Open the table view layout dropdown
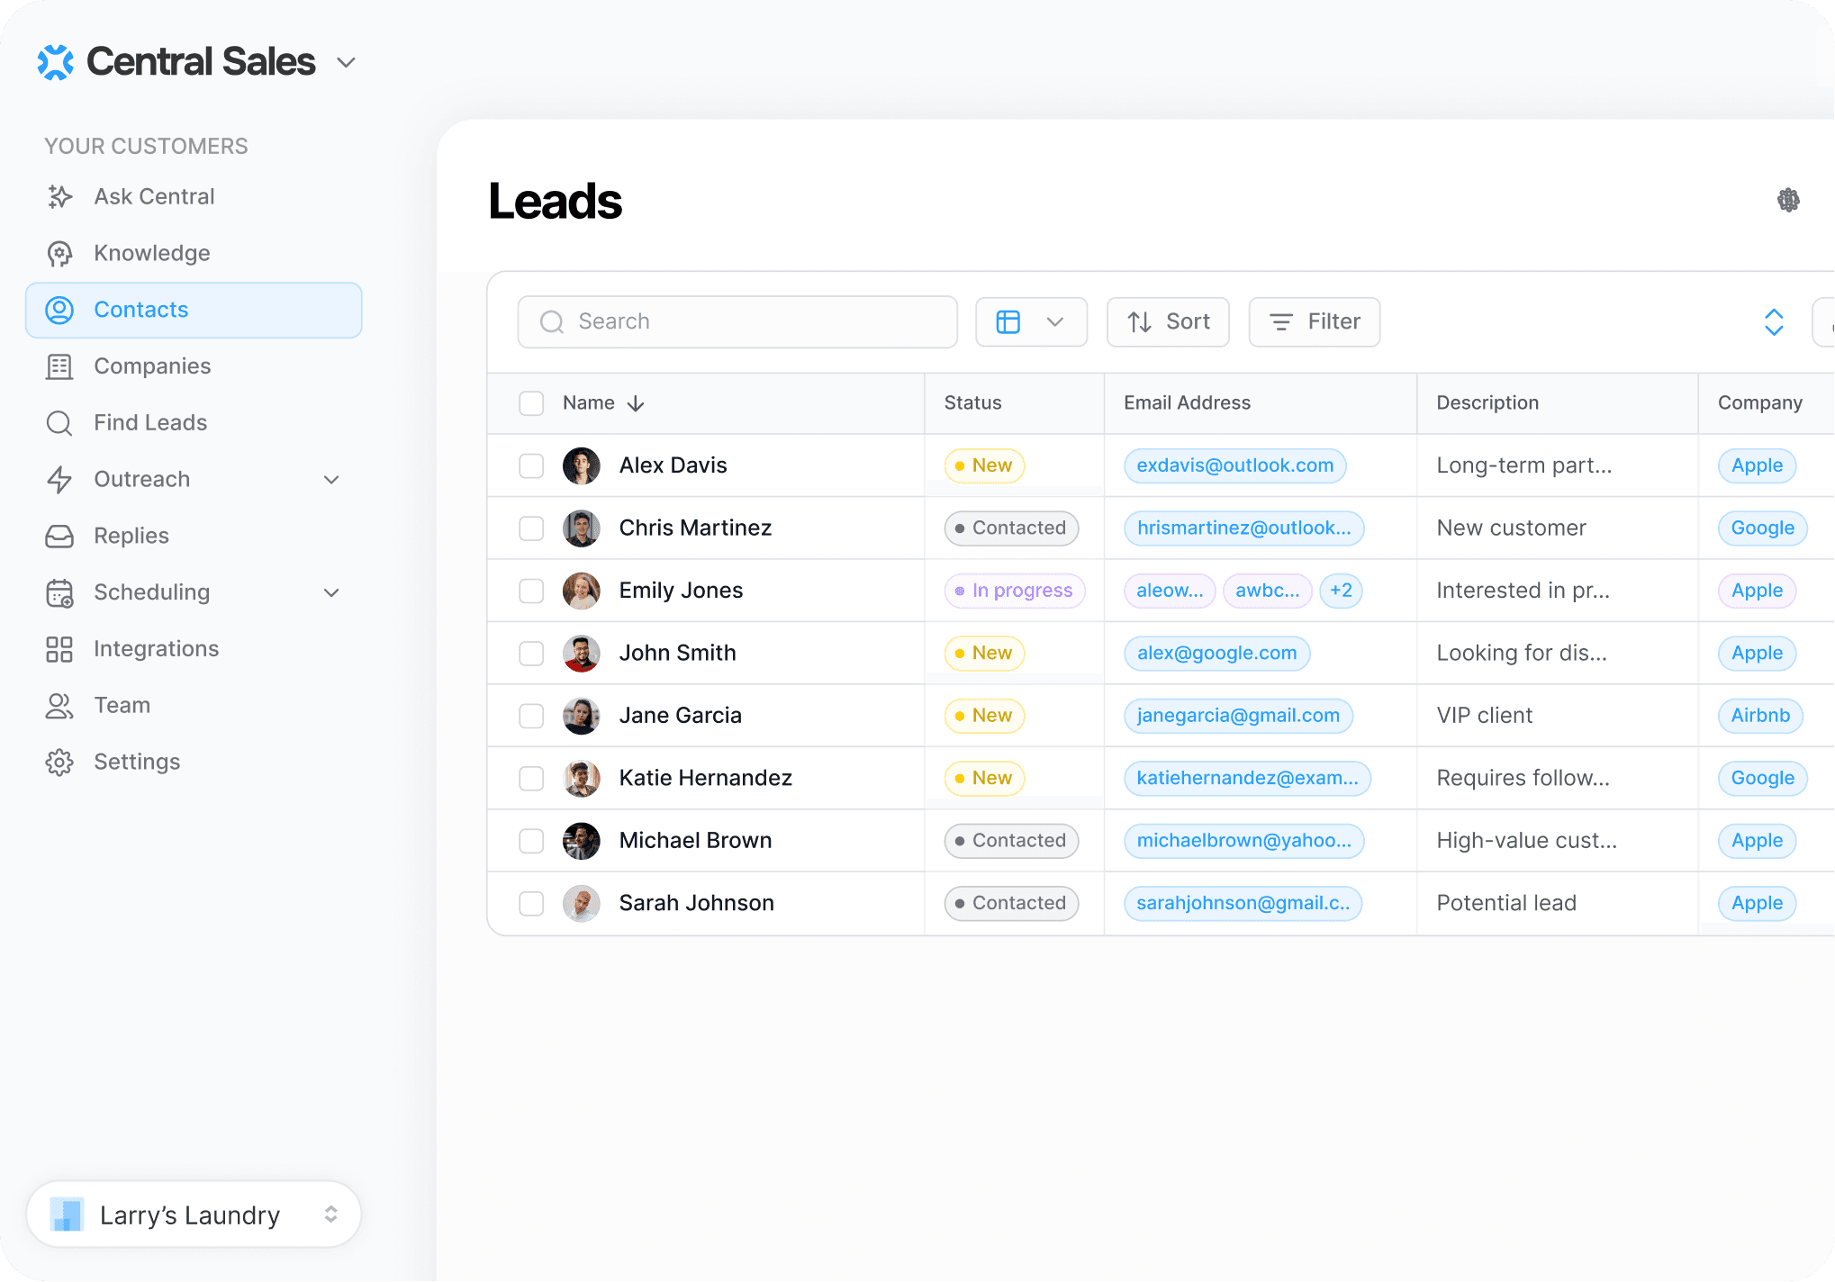The width and height of the screenshot is (1835, 1282). point(1031,321)
